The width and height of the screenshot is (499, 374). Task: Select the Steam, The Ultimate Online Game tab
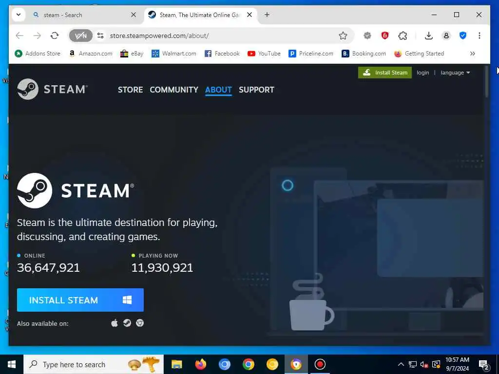[x=200, y=15]
